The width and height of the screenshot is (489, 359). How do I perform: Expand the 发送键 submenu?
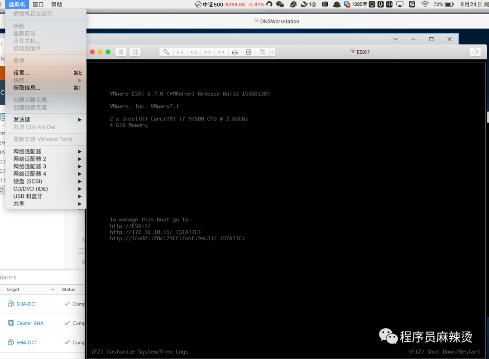pyautogui.click(x=46, y=120)
